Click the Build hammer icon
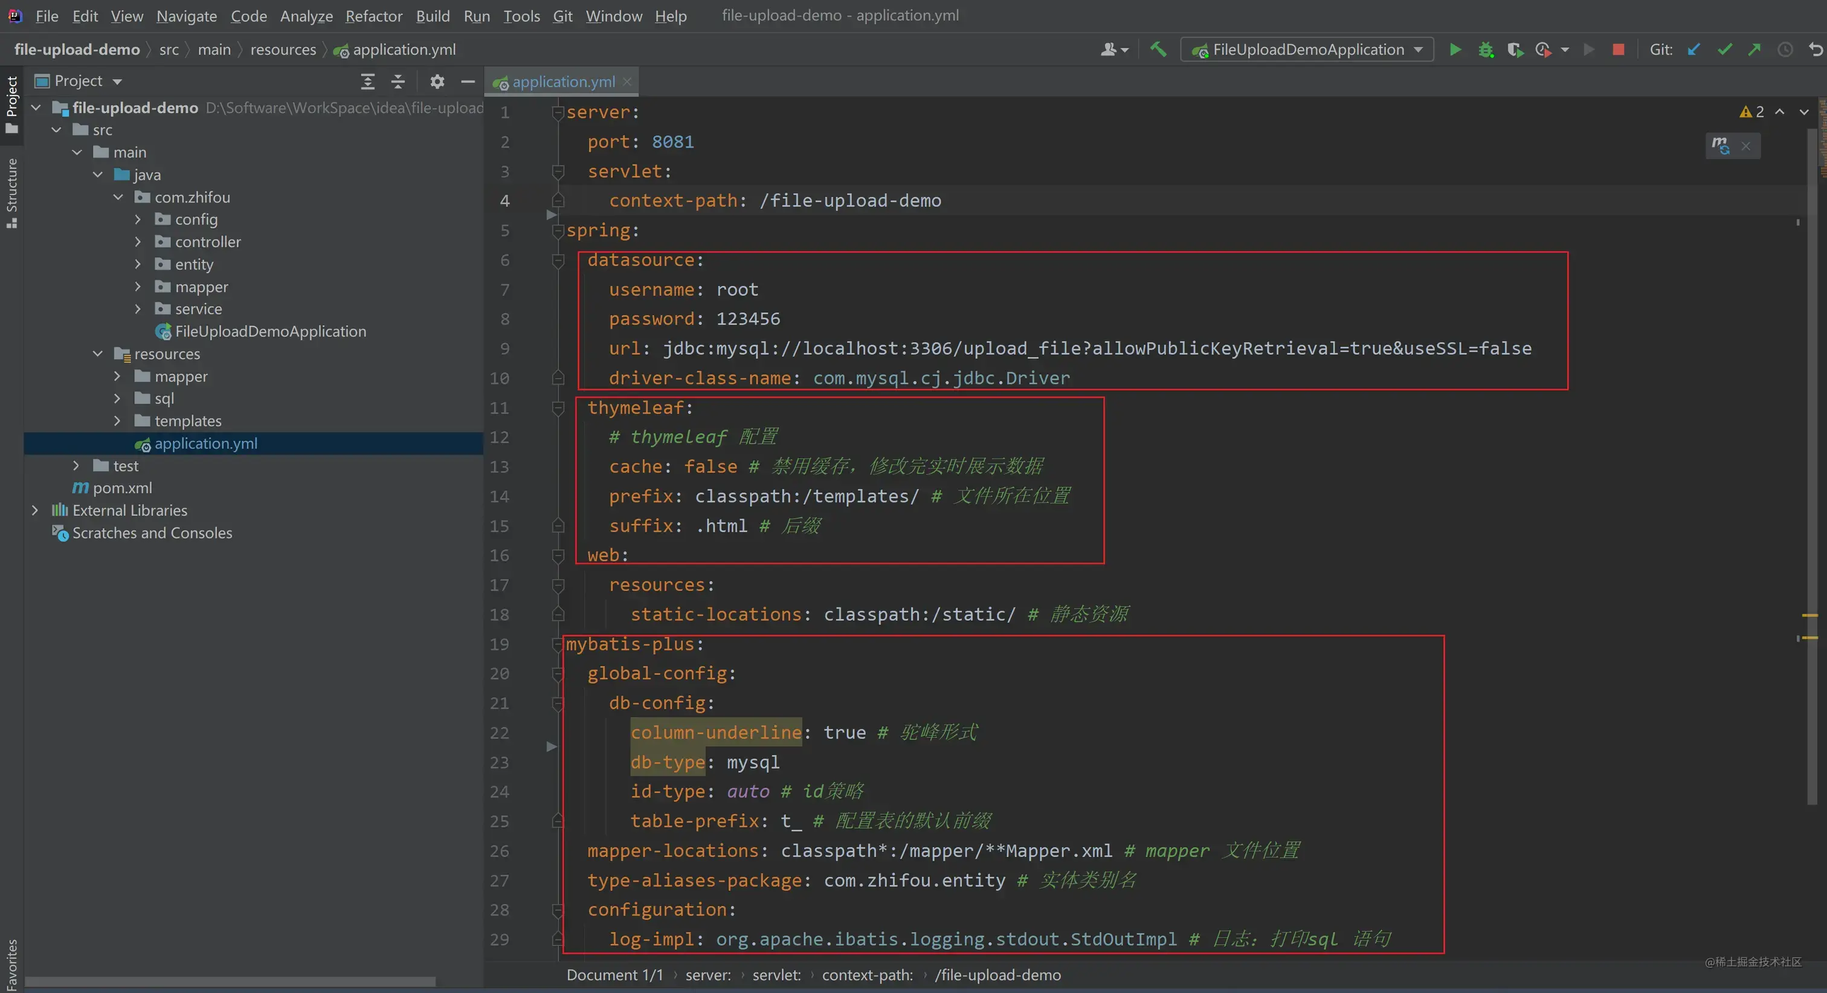The image size is (1827, 993). tap(1158, 50)
